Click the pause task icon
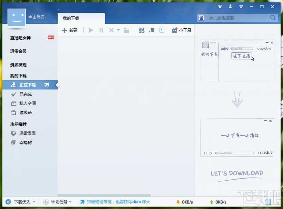 (x=101, y=30)
